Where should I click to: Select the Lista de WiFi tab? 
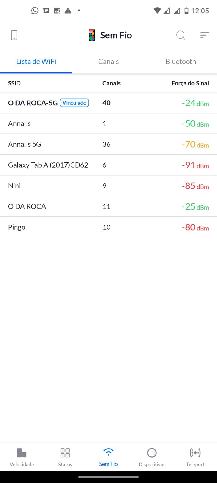[36, 62]
